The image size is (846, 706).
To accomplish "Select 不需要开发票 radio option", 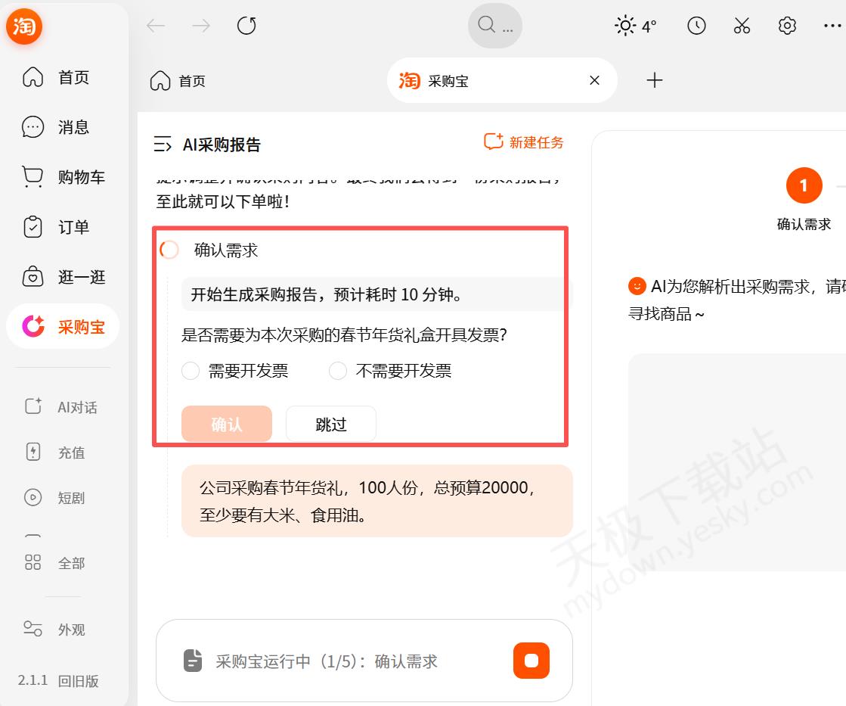I will tap(338, 371).
